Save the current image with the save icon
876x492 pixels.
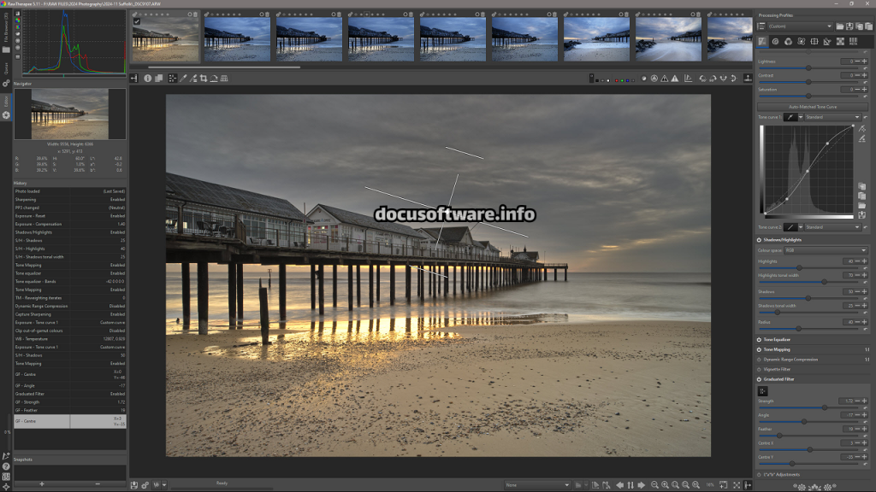coord(134,484)
